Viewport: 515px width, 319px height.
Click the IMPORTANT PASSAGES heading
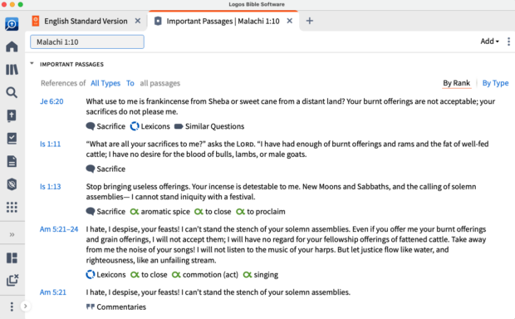pos(71,65)
